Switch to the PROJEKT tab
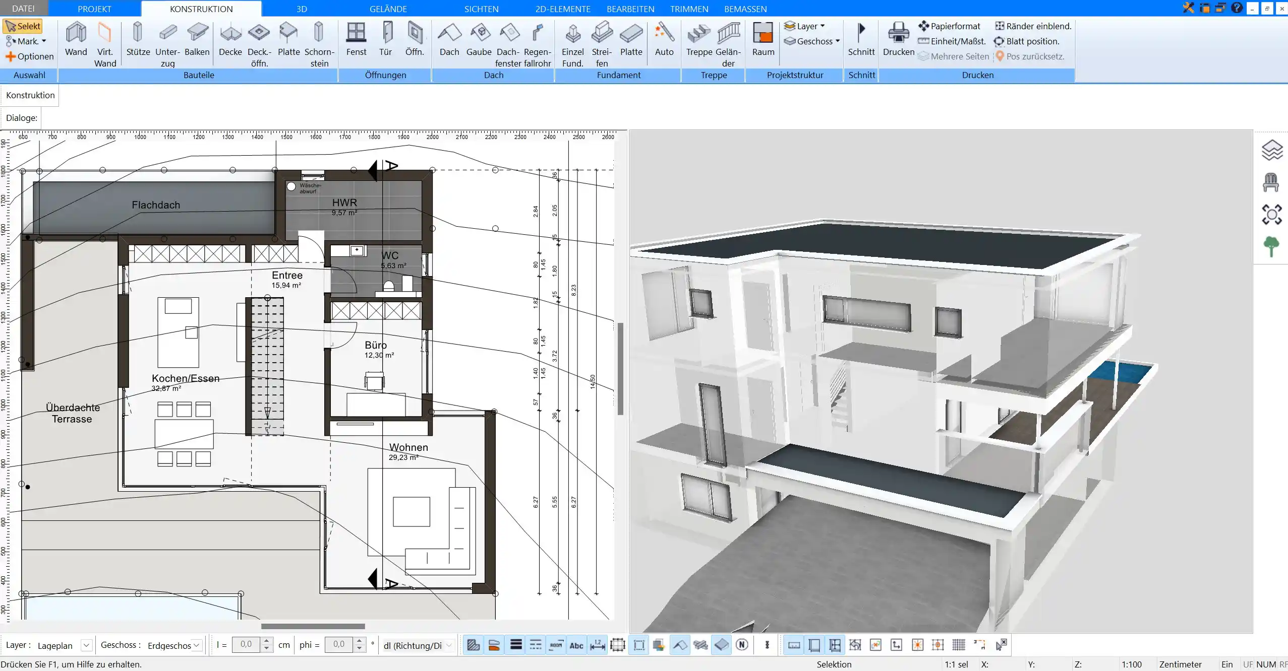The image size is (1288, 671). tap(94, 9)
